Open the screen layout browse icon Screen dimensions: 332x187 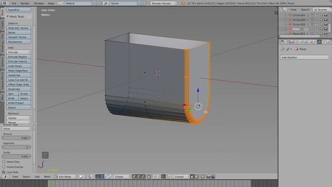coord(60,4)
